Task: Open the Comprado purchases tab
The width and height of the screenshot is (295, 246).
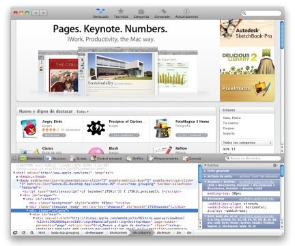Action: (x=162, y=13)
